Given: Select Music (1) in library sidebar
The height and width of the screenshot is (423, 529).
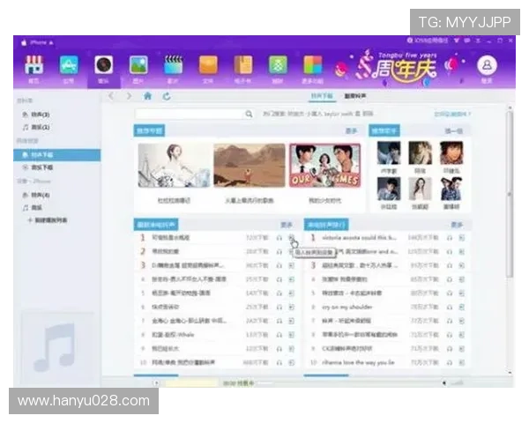Looking at the screenshot, I should pyautogui.click(x=36, y=127).
